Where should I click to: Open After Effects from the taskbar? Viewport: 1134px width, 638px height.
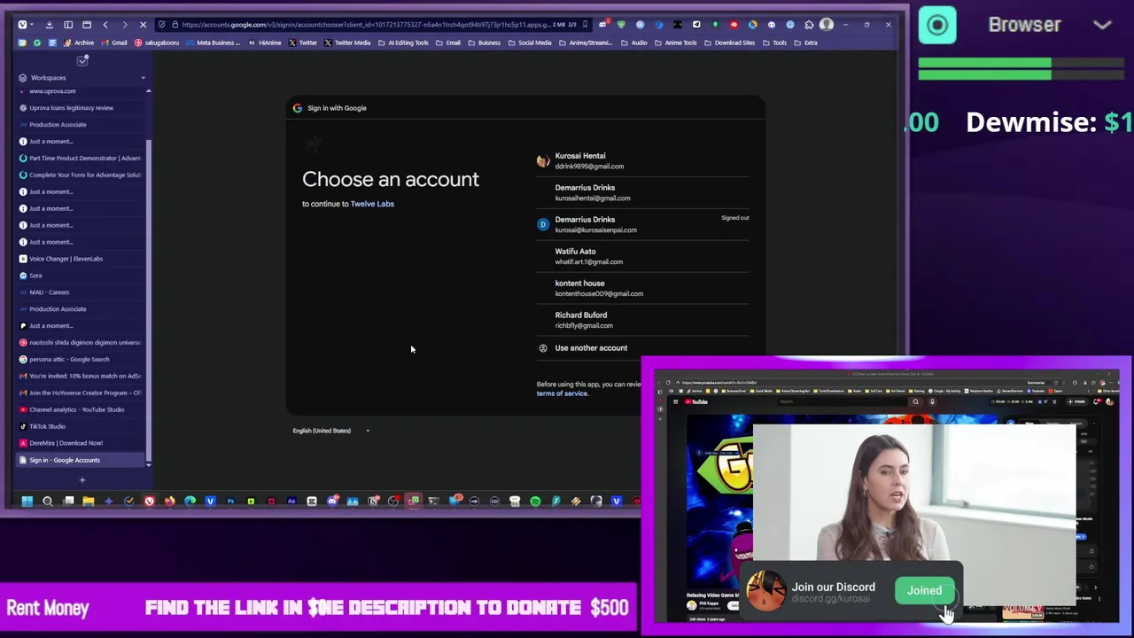(291, 502)
